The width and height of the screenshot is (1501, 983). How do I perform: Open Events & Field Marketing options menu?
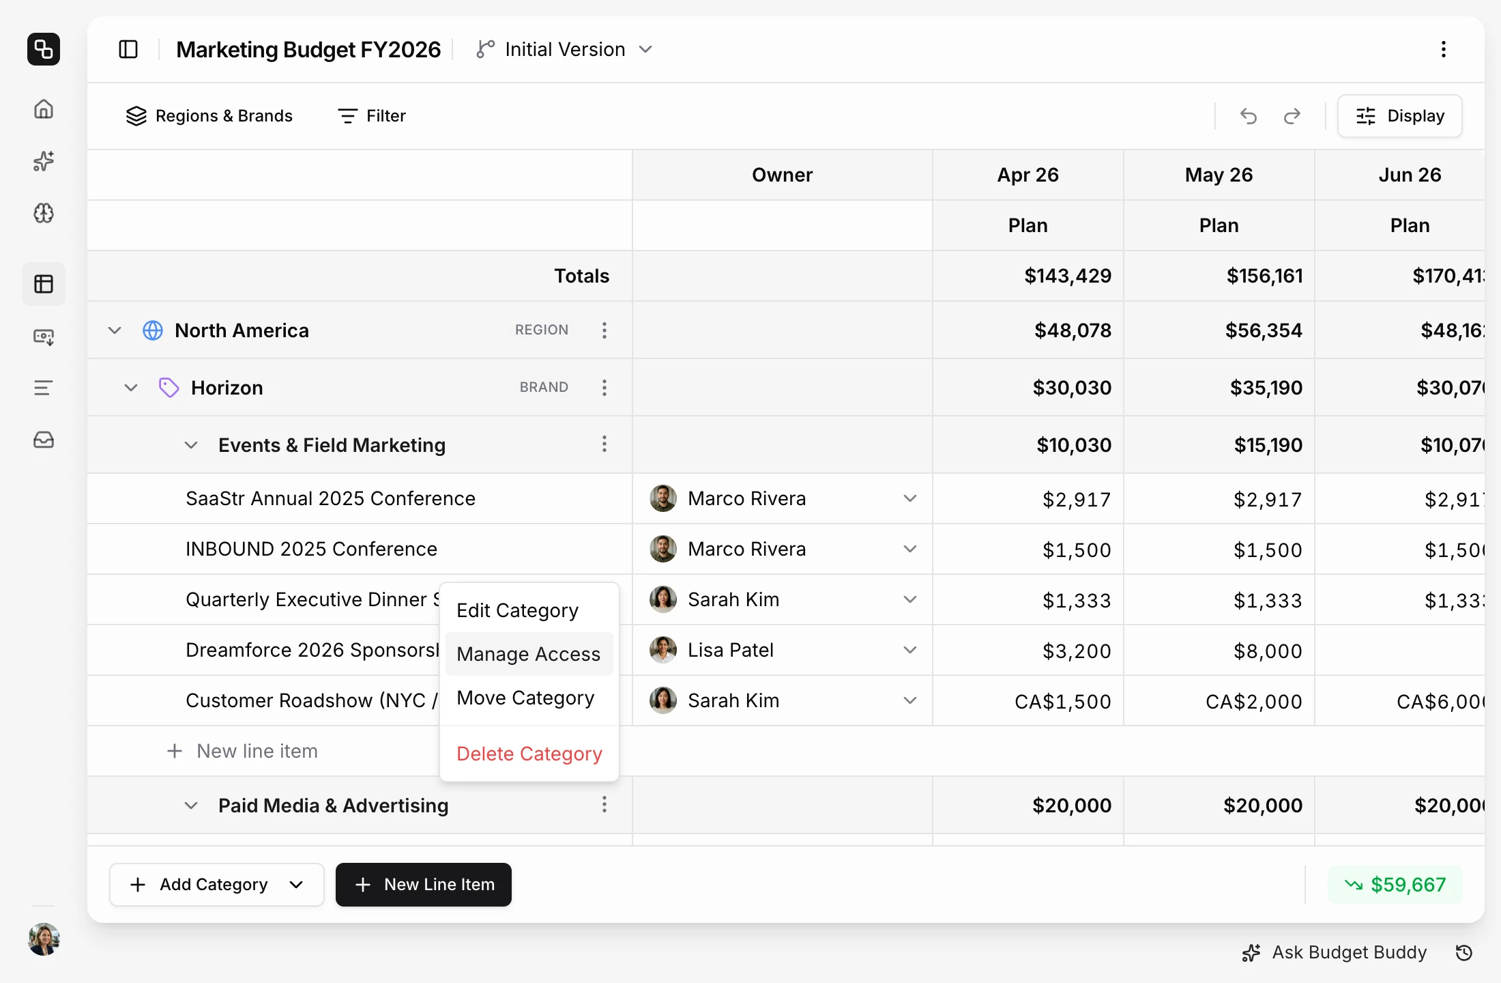click(604, 444)
